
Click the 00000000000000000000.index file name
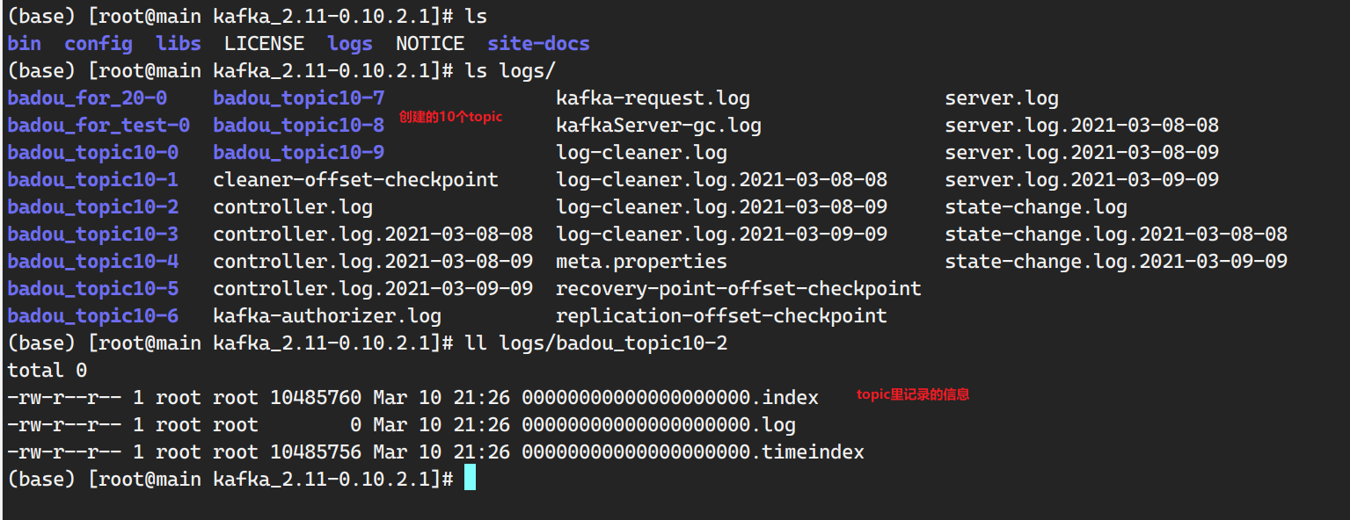click(670, 398)
